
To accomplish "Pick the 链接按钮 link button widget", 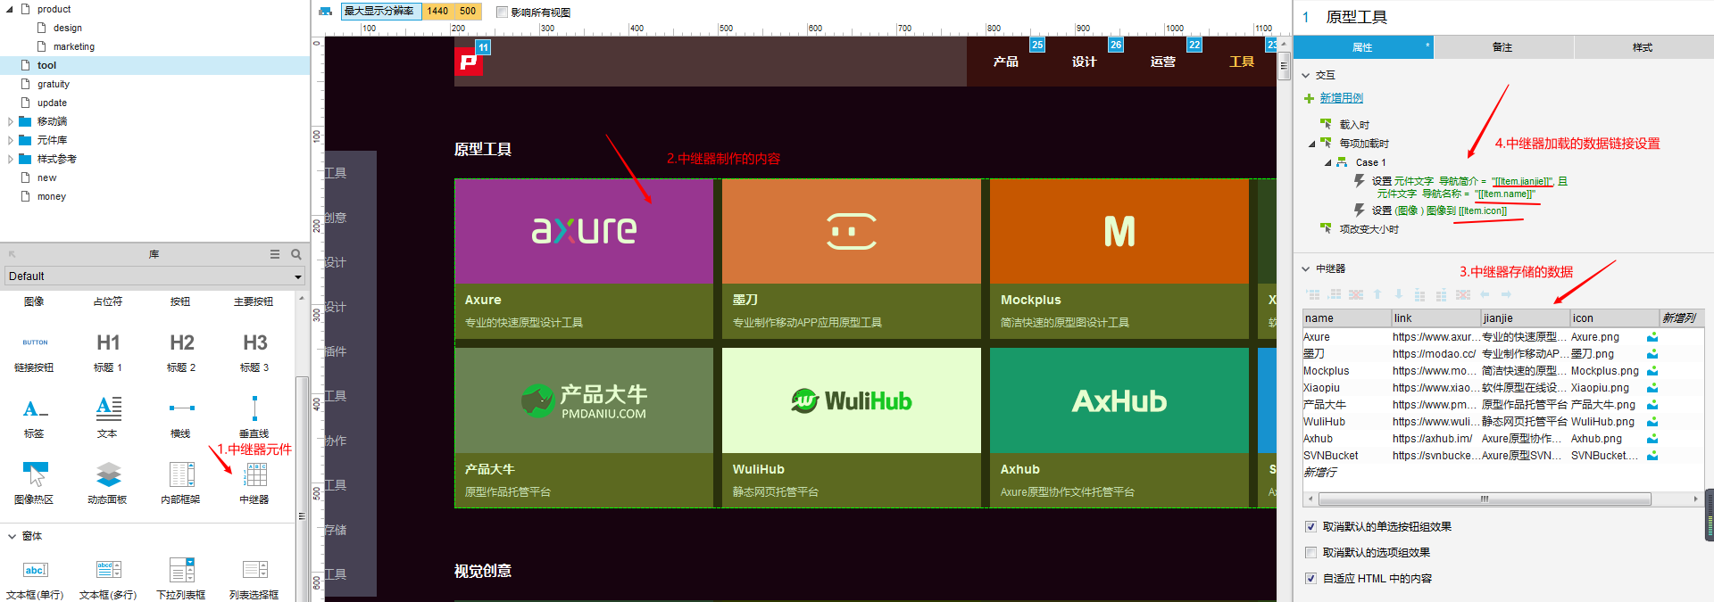I will pyautogui.click(x=34, y=351).
